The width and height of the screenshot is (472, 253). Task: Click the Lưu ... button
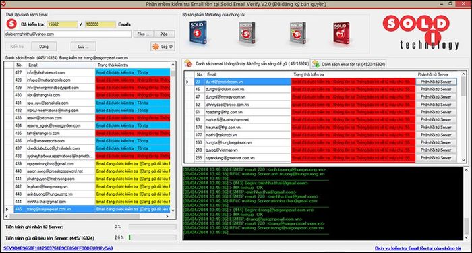pyautogui.click(x=83, y=47)
